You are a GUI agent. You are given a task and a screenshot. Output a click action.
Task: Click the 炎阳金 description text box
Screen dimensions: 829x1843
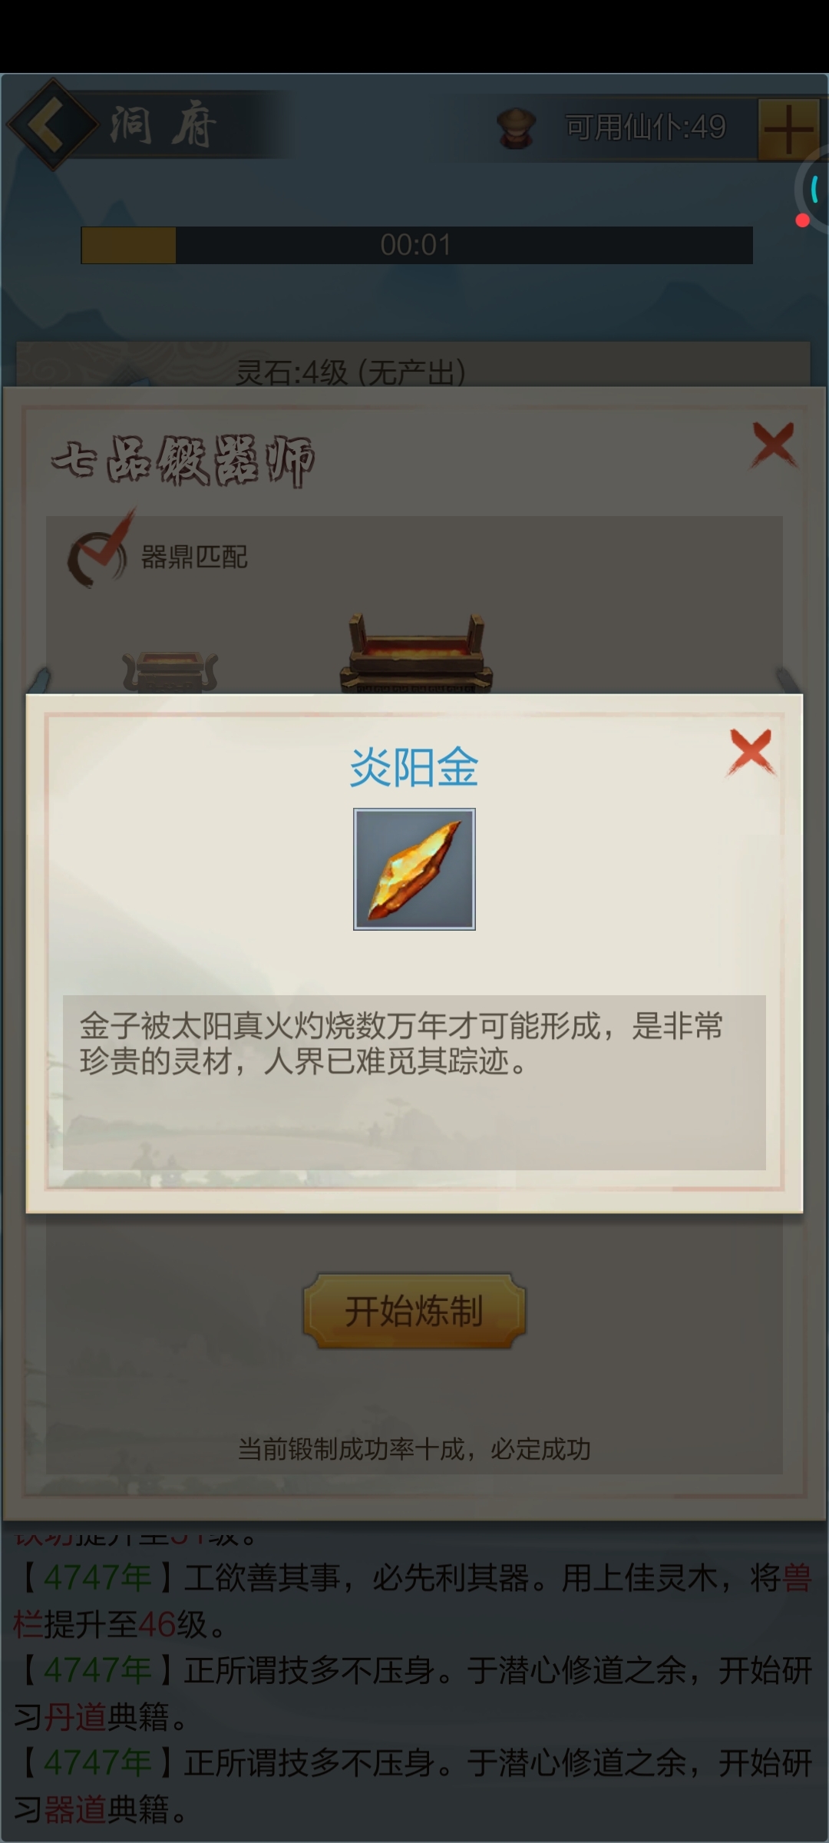coord(414,1083)
